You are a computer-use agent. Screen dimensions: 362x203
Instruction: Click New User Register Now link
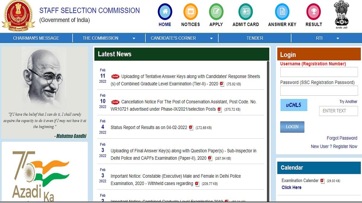(334, 146)
